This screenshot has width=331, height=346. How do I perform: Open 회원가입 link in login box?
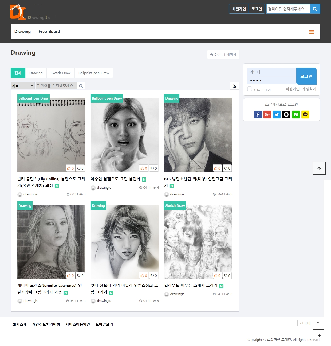click(x=293, y=89)
